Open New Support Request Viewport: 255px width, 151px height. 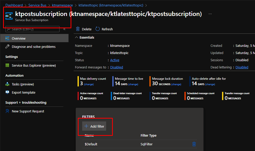[28, 111]
